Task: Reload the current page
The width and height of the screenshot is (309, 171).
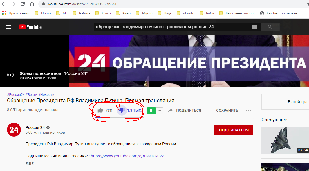Action: (x=23, y=4)
